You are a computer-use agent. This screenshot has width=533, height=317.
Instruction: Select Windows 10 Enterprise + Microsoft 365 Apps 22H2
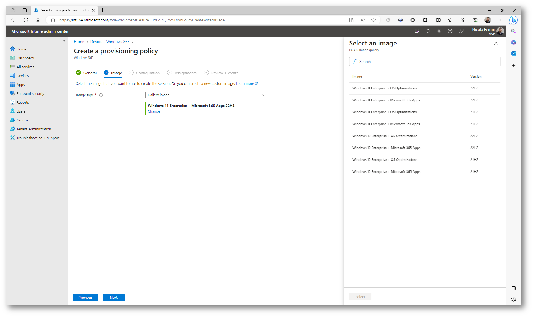(425, 148)
